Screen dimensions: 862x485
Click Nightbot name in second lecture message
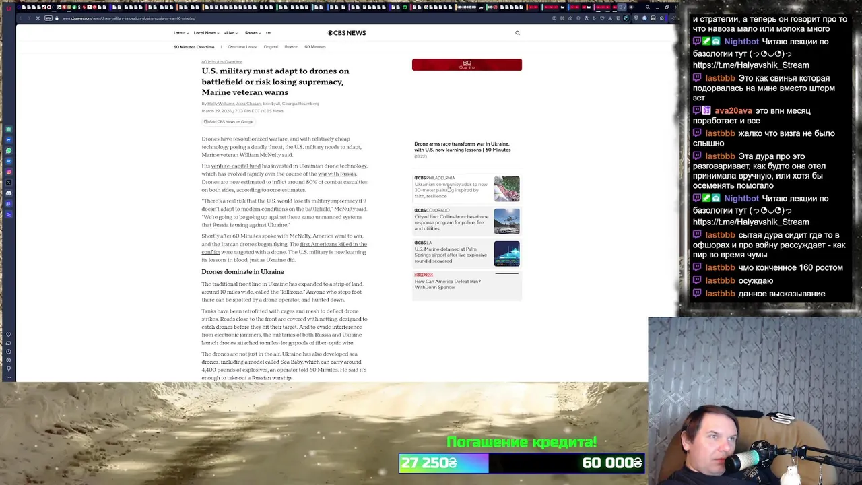[741, 199]
